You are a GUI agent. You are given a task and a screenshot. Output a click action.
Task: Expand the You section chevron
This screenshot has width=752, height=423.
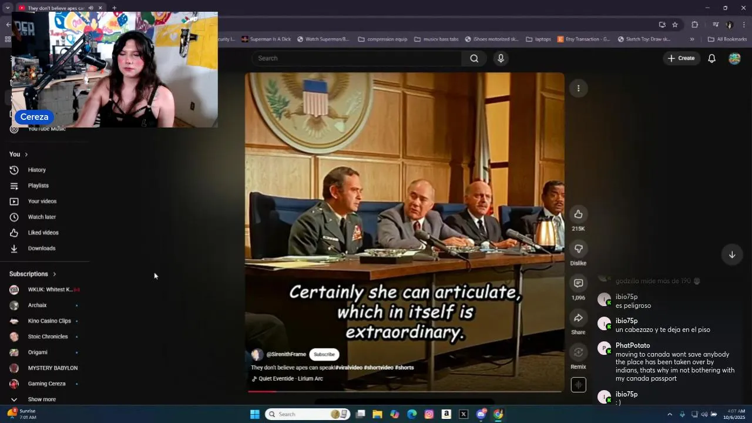[26, 155]
